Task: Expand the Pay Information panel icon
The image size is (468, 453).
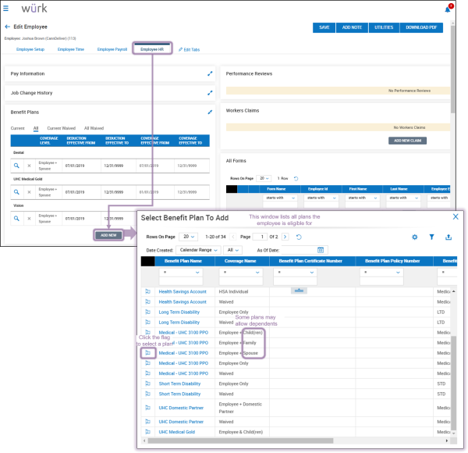Action: click(210, 73)
